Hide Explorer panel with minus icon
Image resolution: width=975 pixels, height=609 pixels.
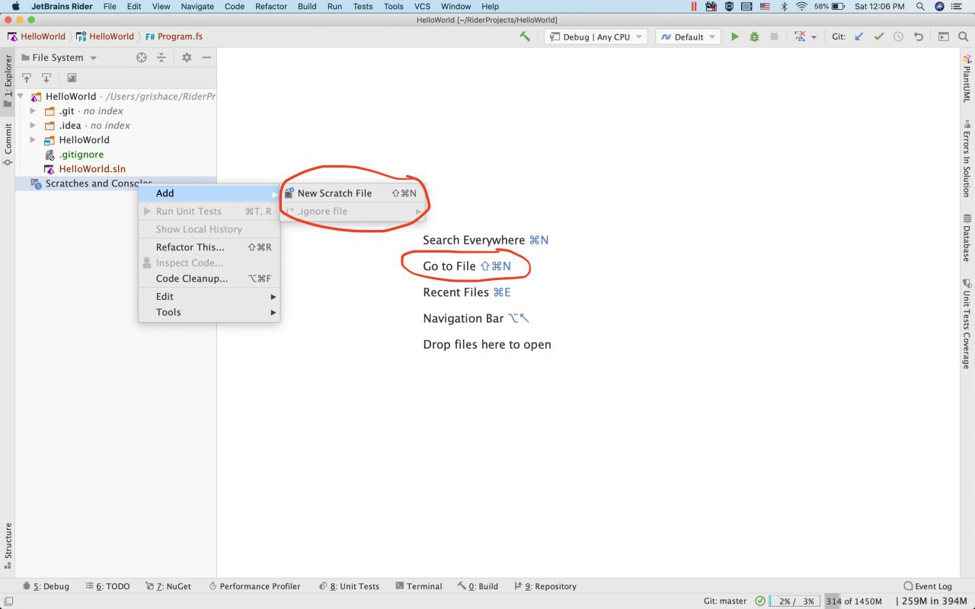(x=206, y=57)
